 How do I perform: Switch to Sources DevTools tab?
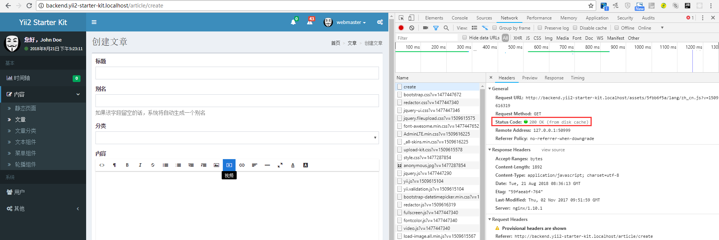[x=484, y=18]
